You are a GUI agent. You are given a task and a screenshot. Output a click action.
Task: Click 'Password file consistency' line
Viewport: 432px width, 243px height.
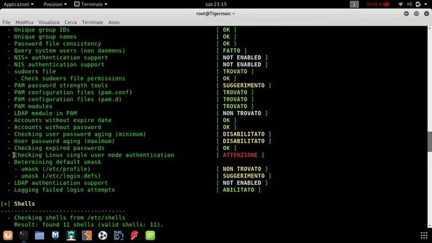point(57,43)
